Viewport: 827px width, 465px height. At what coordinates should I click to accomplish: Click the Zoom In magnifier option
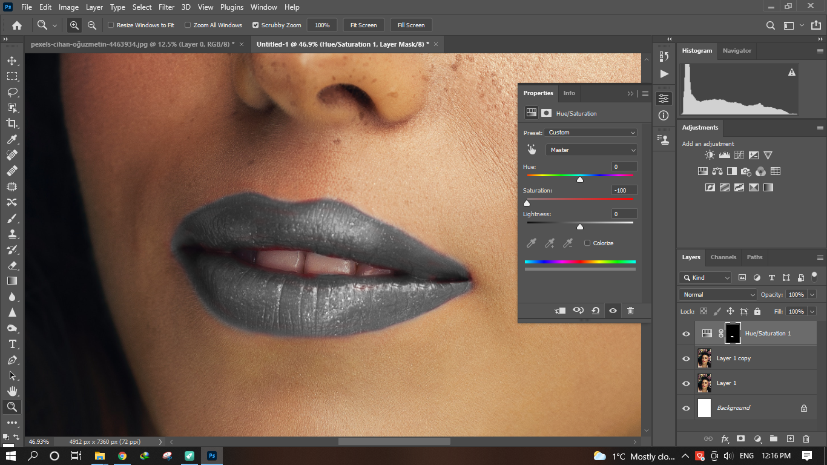click(x=74, y=25)
